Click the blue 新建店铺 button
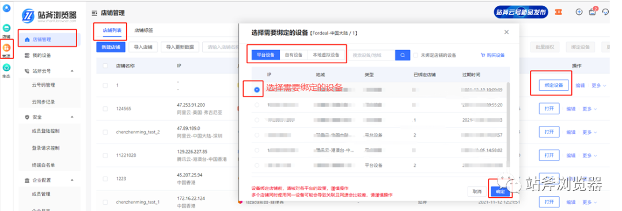 (x=111, y=47)
